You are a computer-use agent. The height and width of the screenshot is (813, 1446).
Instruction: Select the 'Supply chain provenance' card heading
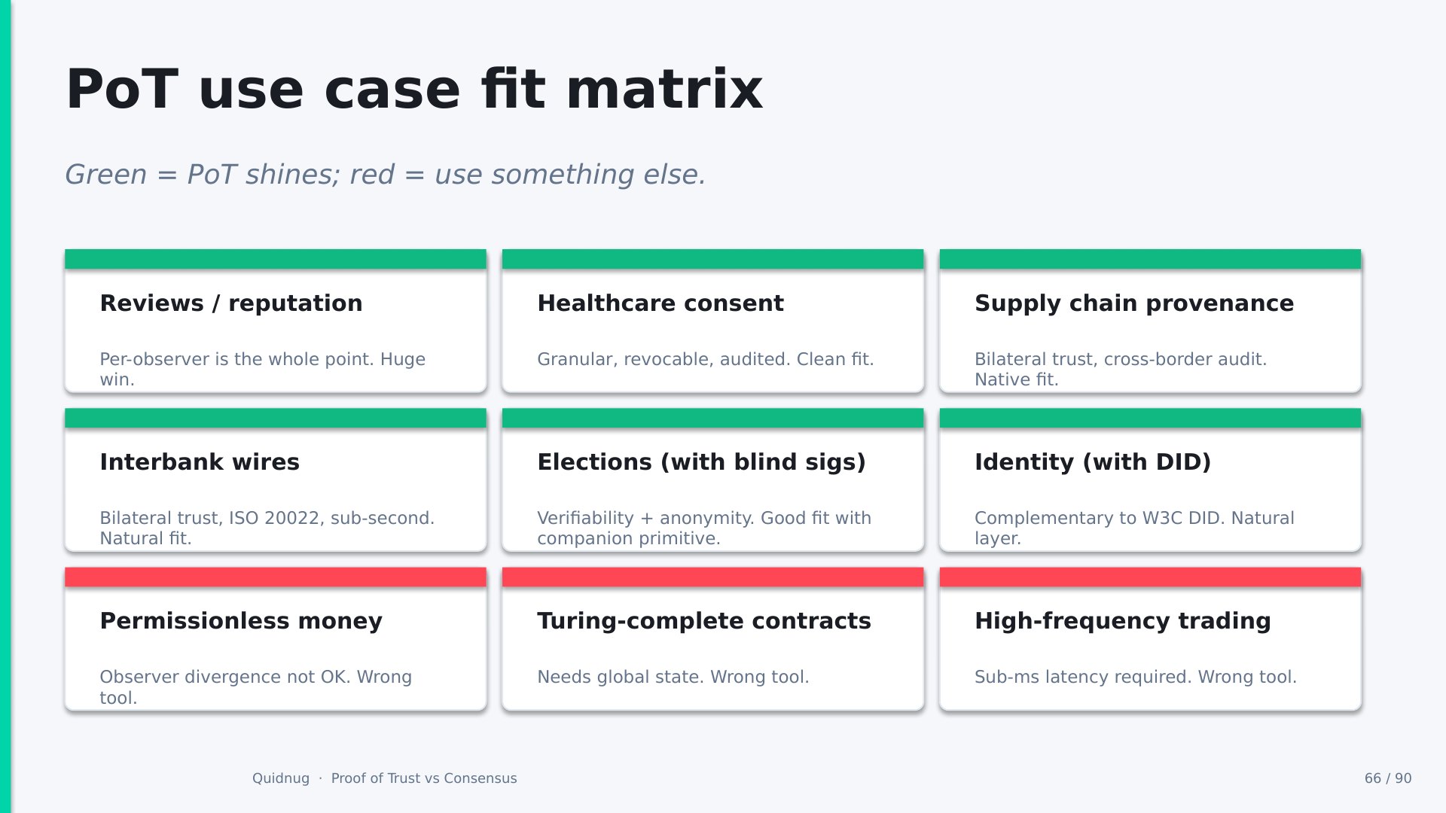point(1134,303)
